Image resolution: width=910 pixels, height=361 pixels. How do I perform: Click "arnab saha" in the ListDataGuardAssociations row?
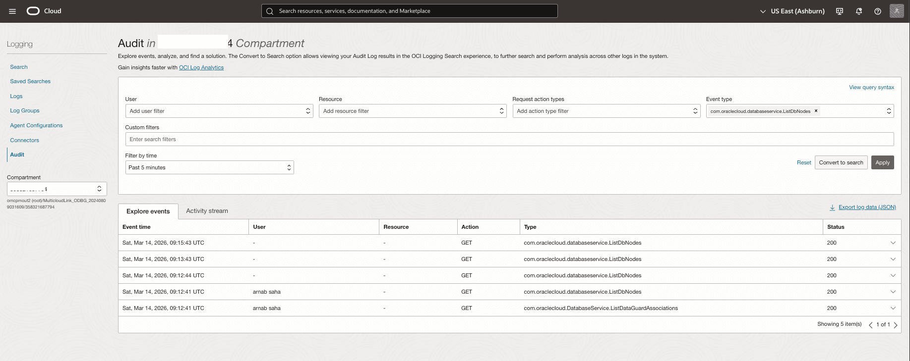point(267,308)
